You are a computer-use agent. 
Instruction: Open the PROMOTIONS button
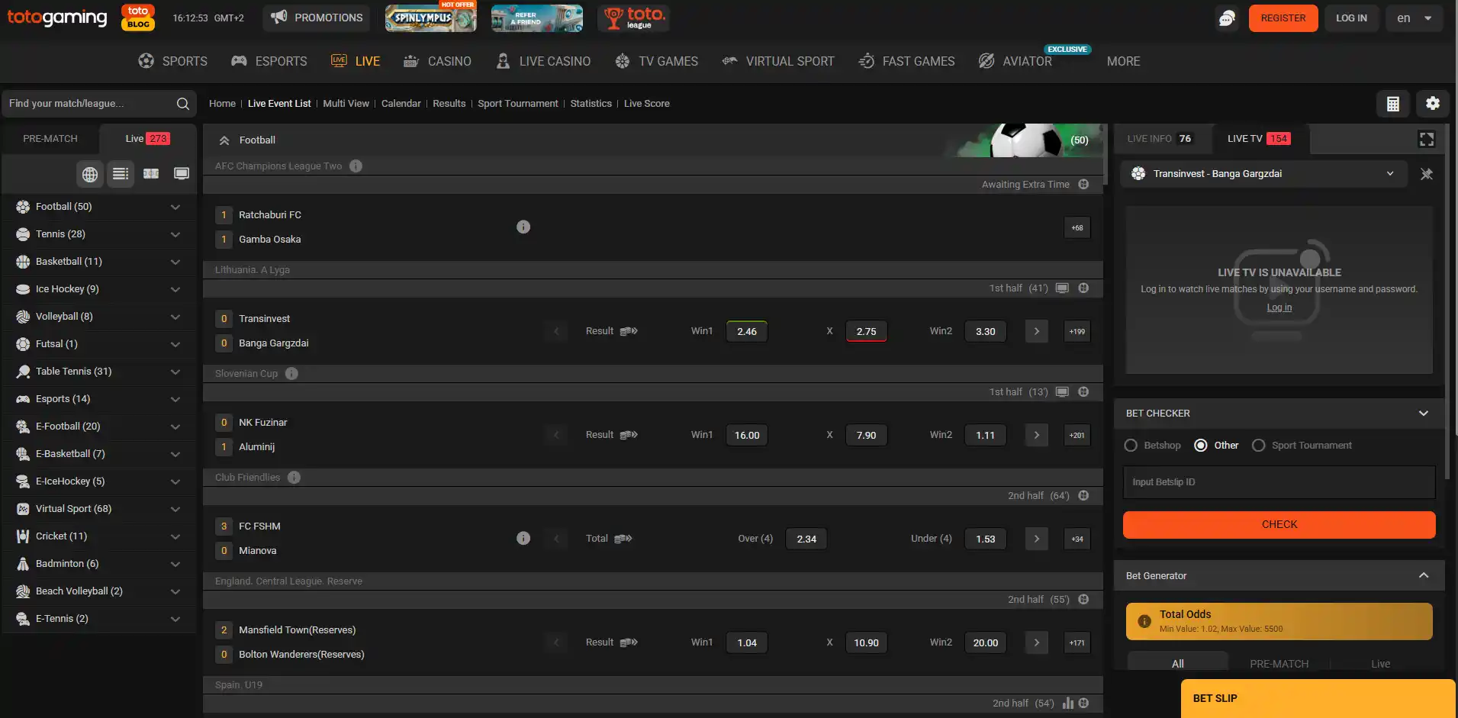pos(317,18)
